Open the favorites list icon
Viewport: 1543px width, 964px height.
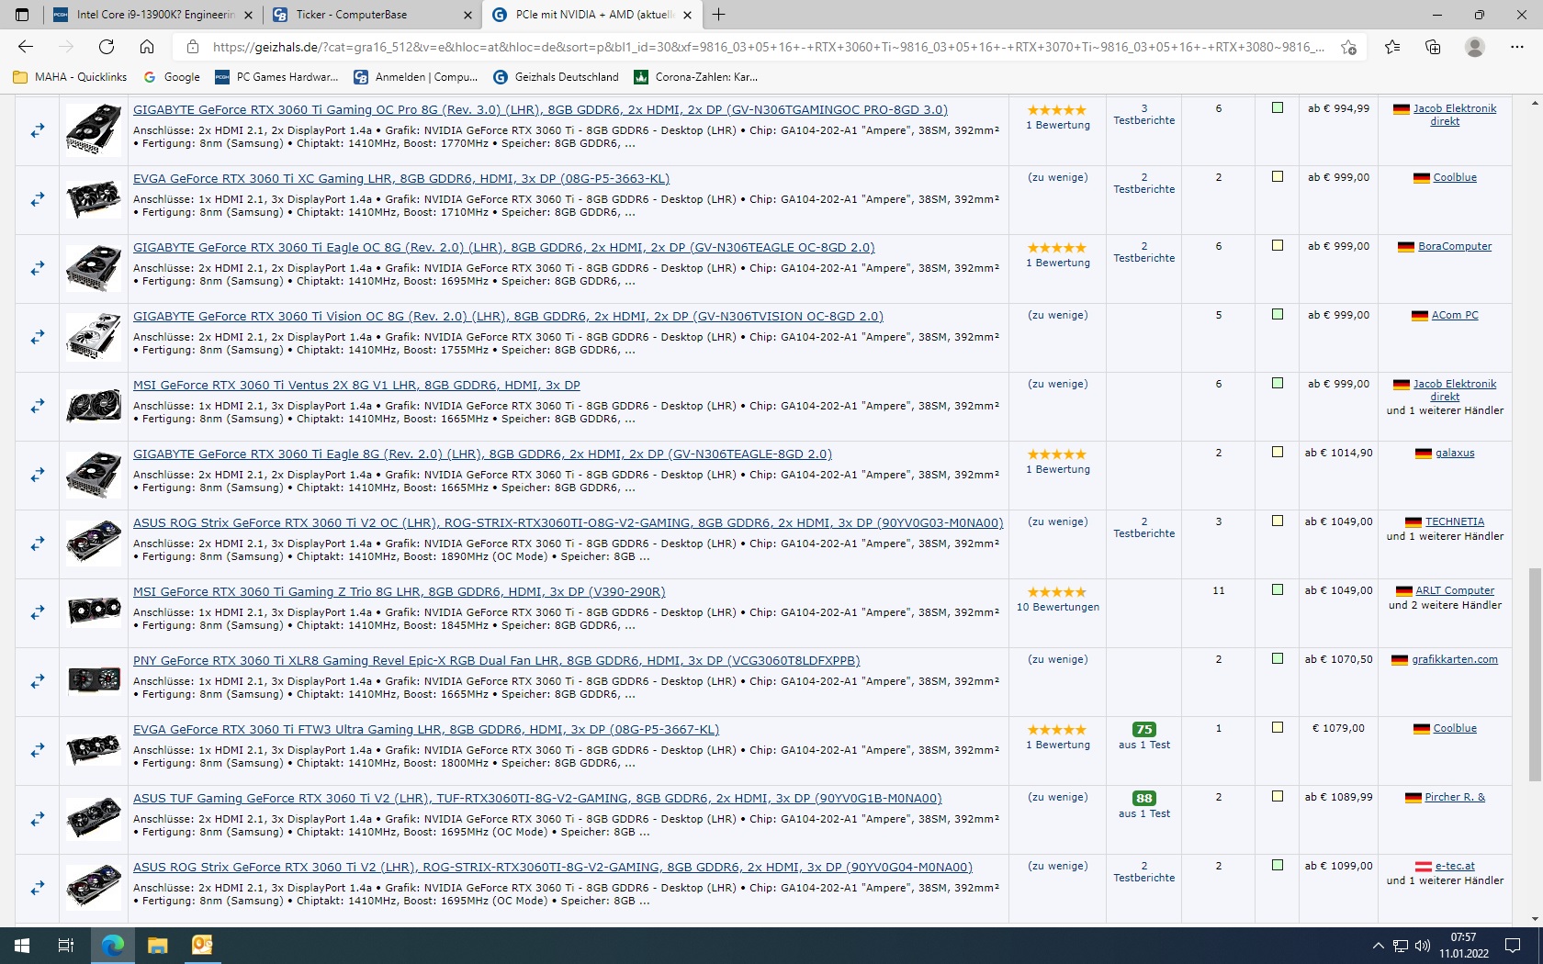(x=1392, y=47)
